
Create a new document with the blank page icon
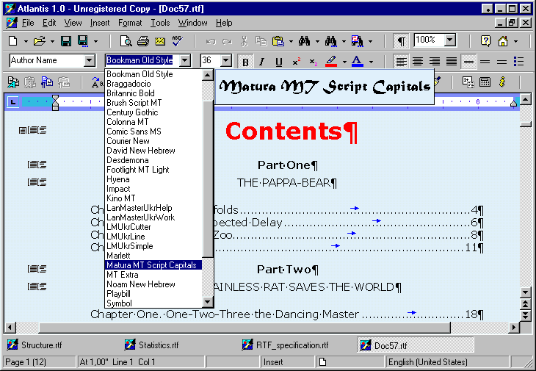(x=13, y=41)
